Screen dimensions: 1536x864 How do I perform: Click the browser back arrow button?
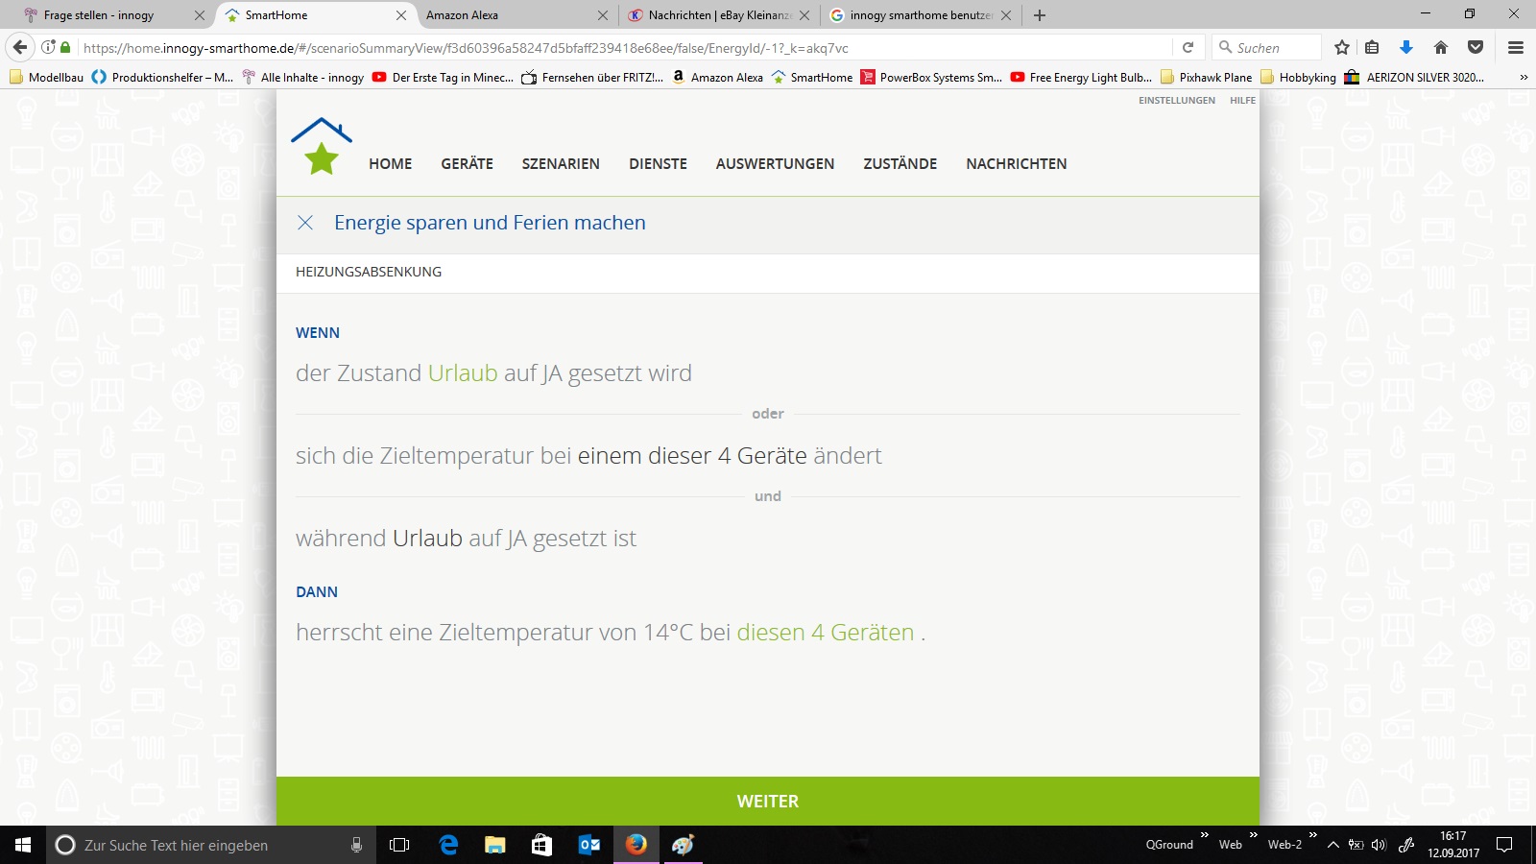20,47
